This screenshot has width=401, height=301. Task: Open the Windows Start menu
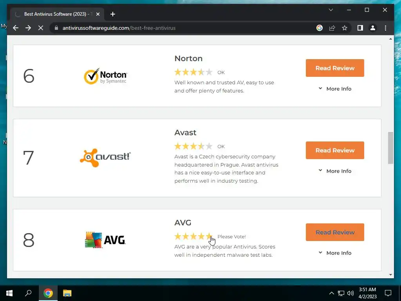pos(9,293)
